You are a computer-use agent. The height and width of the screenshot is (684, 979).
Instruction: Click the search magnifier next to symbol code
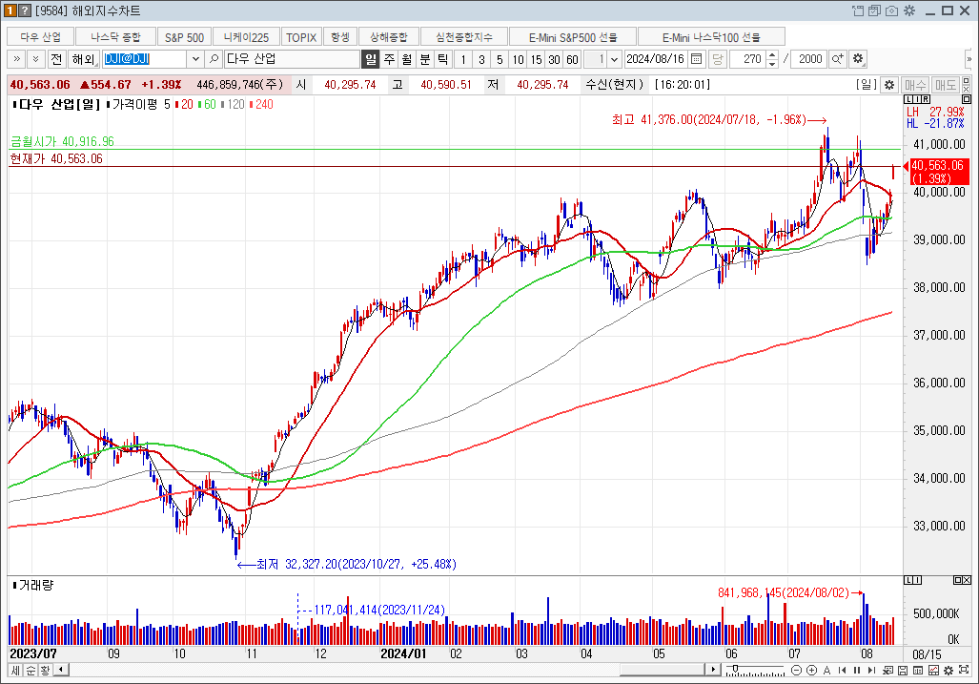[214, 59]
